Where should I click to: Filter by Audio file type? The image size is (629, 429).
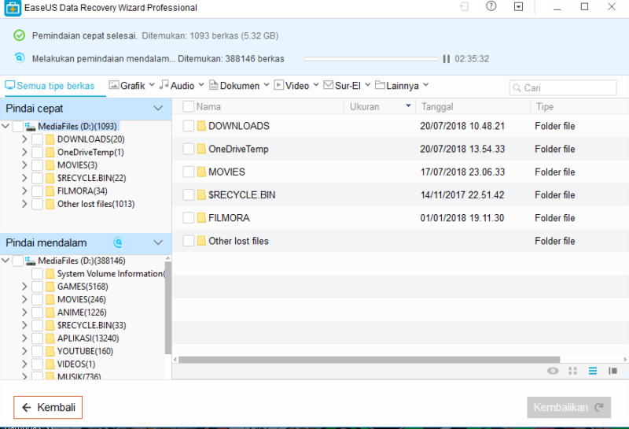point(182,86)
